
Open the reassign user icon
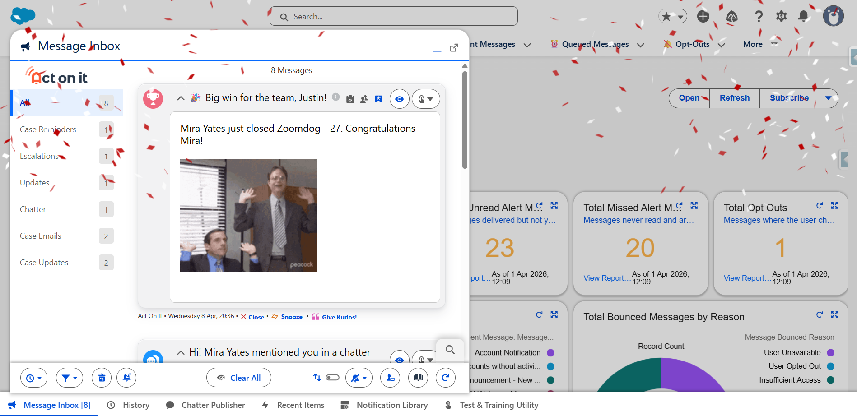pos(390,378)
